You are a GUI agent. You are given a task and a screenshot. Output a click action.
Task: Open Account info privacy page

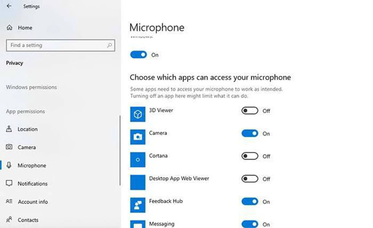(33, 202)
